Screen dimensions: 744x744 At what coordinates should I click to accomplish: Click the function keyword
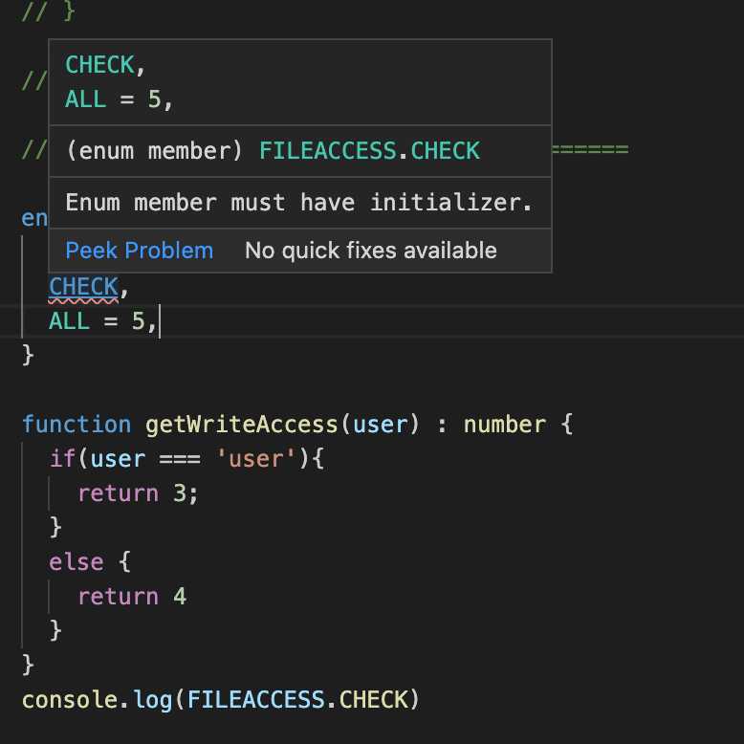click(77, 425)
